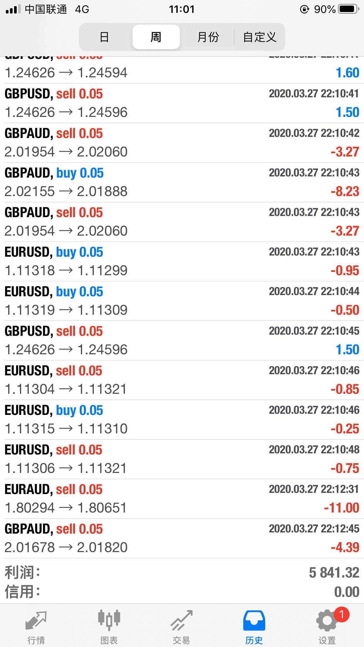Viewport: 364px width, 647px height.
Task: Tap the 11:01 clock in status bar
Action: 182,9
